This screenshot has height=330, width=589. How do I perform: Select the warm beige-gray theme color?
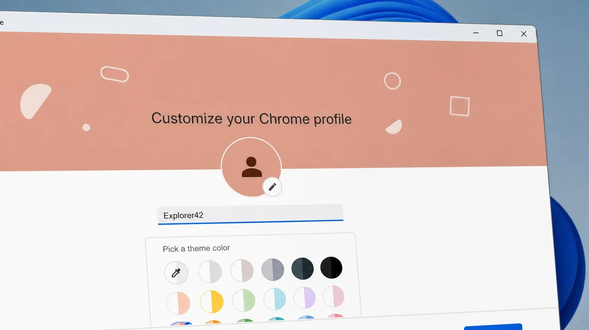(242, 270)
